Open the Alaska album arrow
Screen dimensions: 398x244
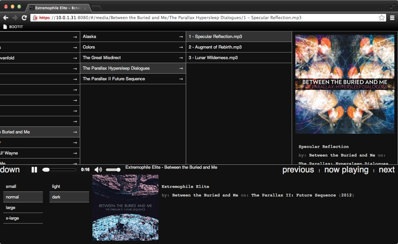pos(181,37)
